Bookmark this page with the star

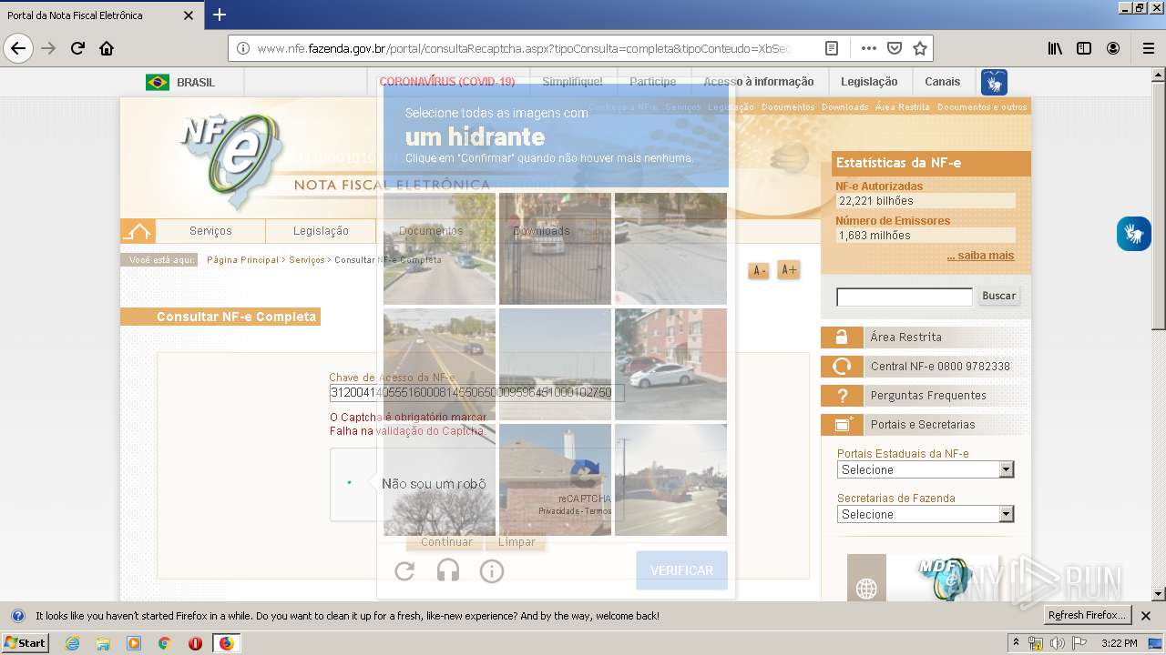tap(920, 48)
